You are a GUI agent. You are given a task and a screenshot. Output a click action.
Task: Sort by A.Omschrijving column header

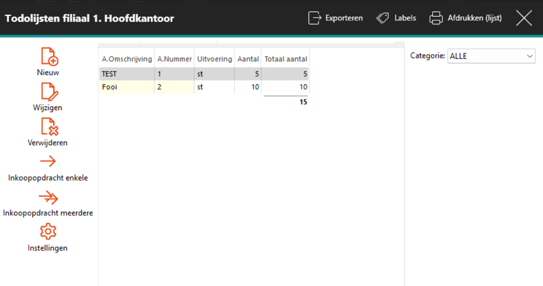127,59
